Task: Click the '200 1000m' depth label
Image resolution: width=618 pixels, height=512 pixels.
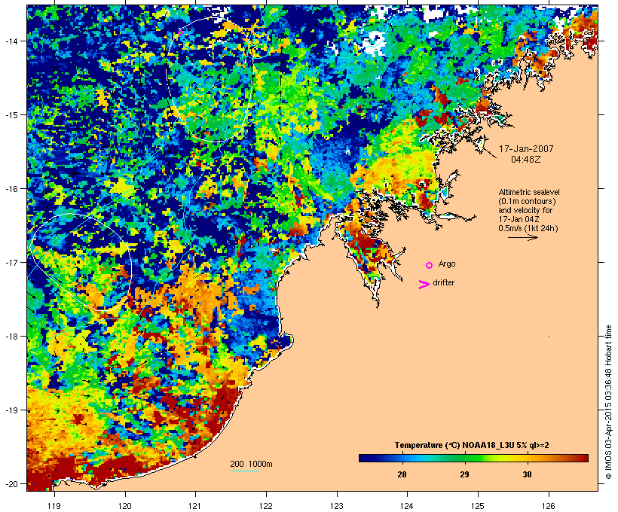Action: (x=251, y=464)
